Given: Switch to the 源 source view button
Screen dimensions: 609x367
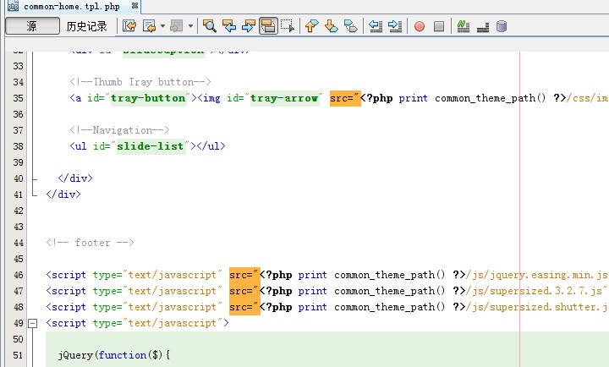Looking at the screenshot, I should 32,26.
